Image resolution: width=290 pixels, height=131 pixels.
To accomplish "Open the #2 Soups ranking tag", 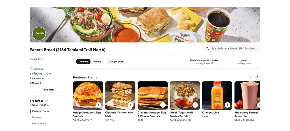I will 36,83.
